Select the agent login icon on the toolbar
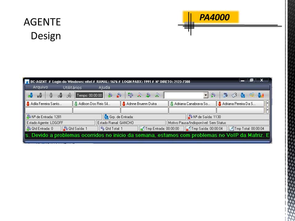The width and height of the screenshot is (295, 221). click(x=30, y=95)
